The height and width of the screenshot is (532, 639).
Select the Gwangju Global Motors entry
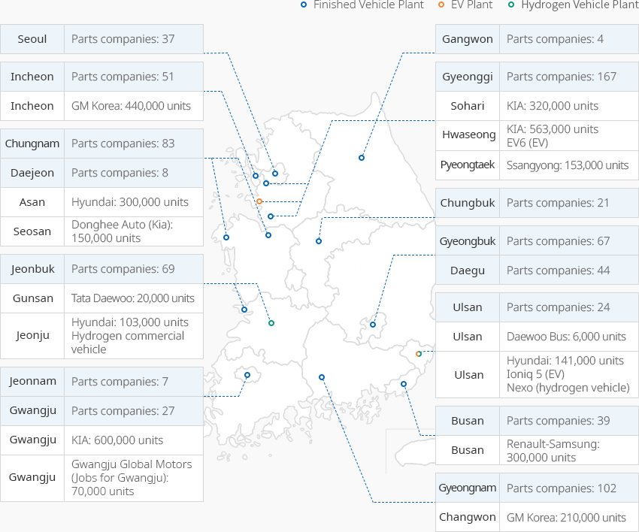tap(133, 478)
